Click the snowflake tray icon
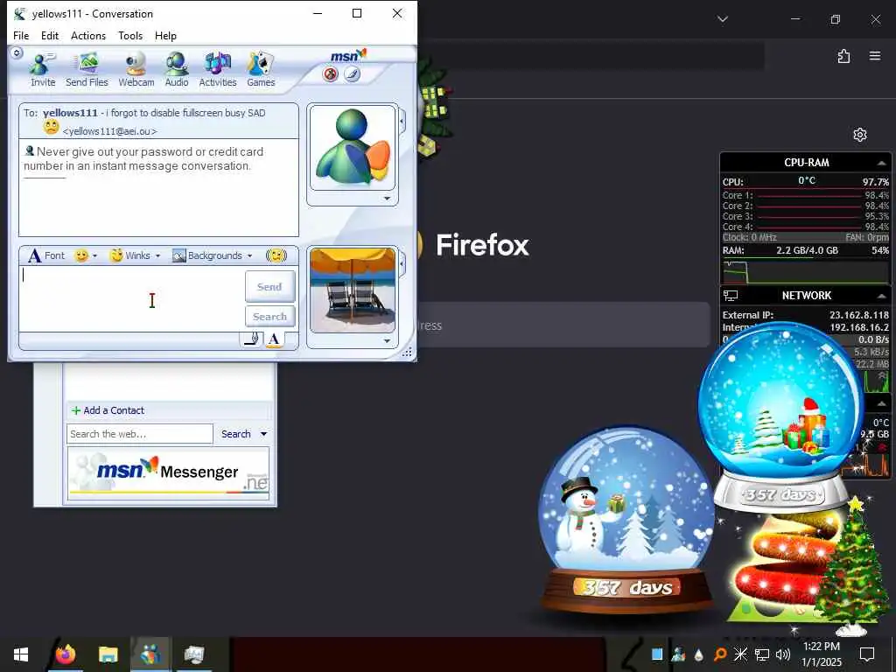Image resolution: width=896 pixels, height=672 pixels. (x=740, y=654)
